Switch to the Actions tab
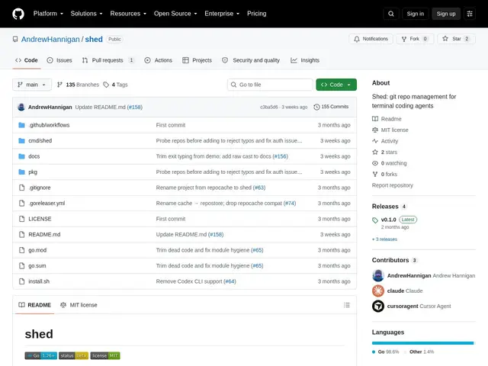Screen dimensions: 488x366 (x=159, y=60)
